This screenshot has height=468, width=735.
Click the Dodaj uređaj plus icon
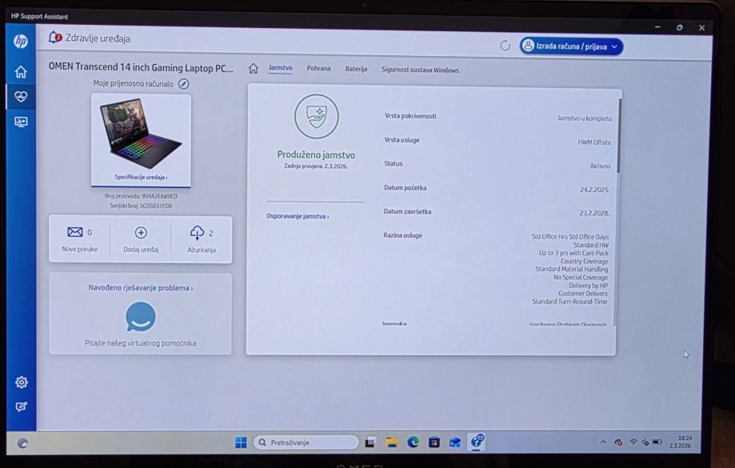(141, 233)
